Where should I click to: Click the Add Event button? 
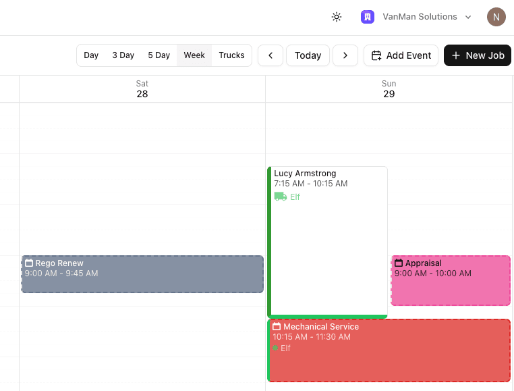pos(401,55)
